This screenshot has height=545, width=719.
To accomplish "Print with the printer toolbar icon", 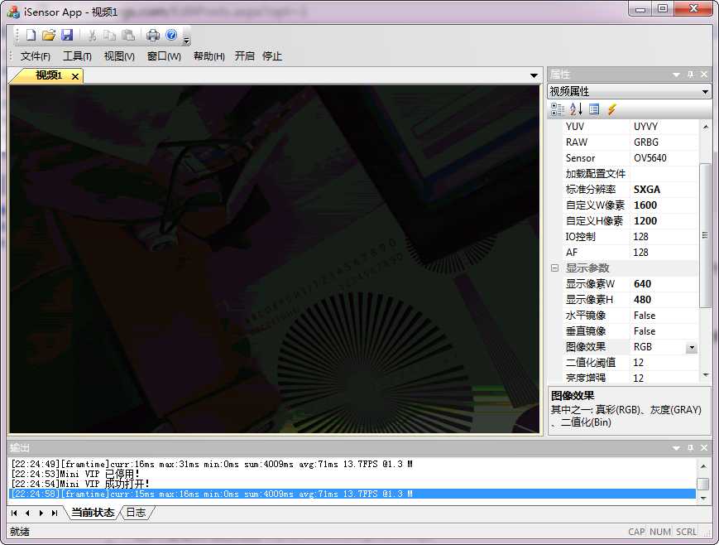I will point(153,36).
